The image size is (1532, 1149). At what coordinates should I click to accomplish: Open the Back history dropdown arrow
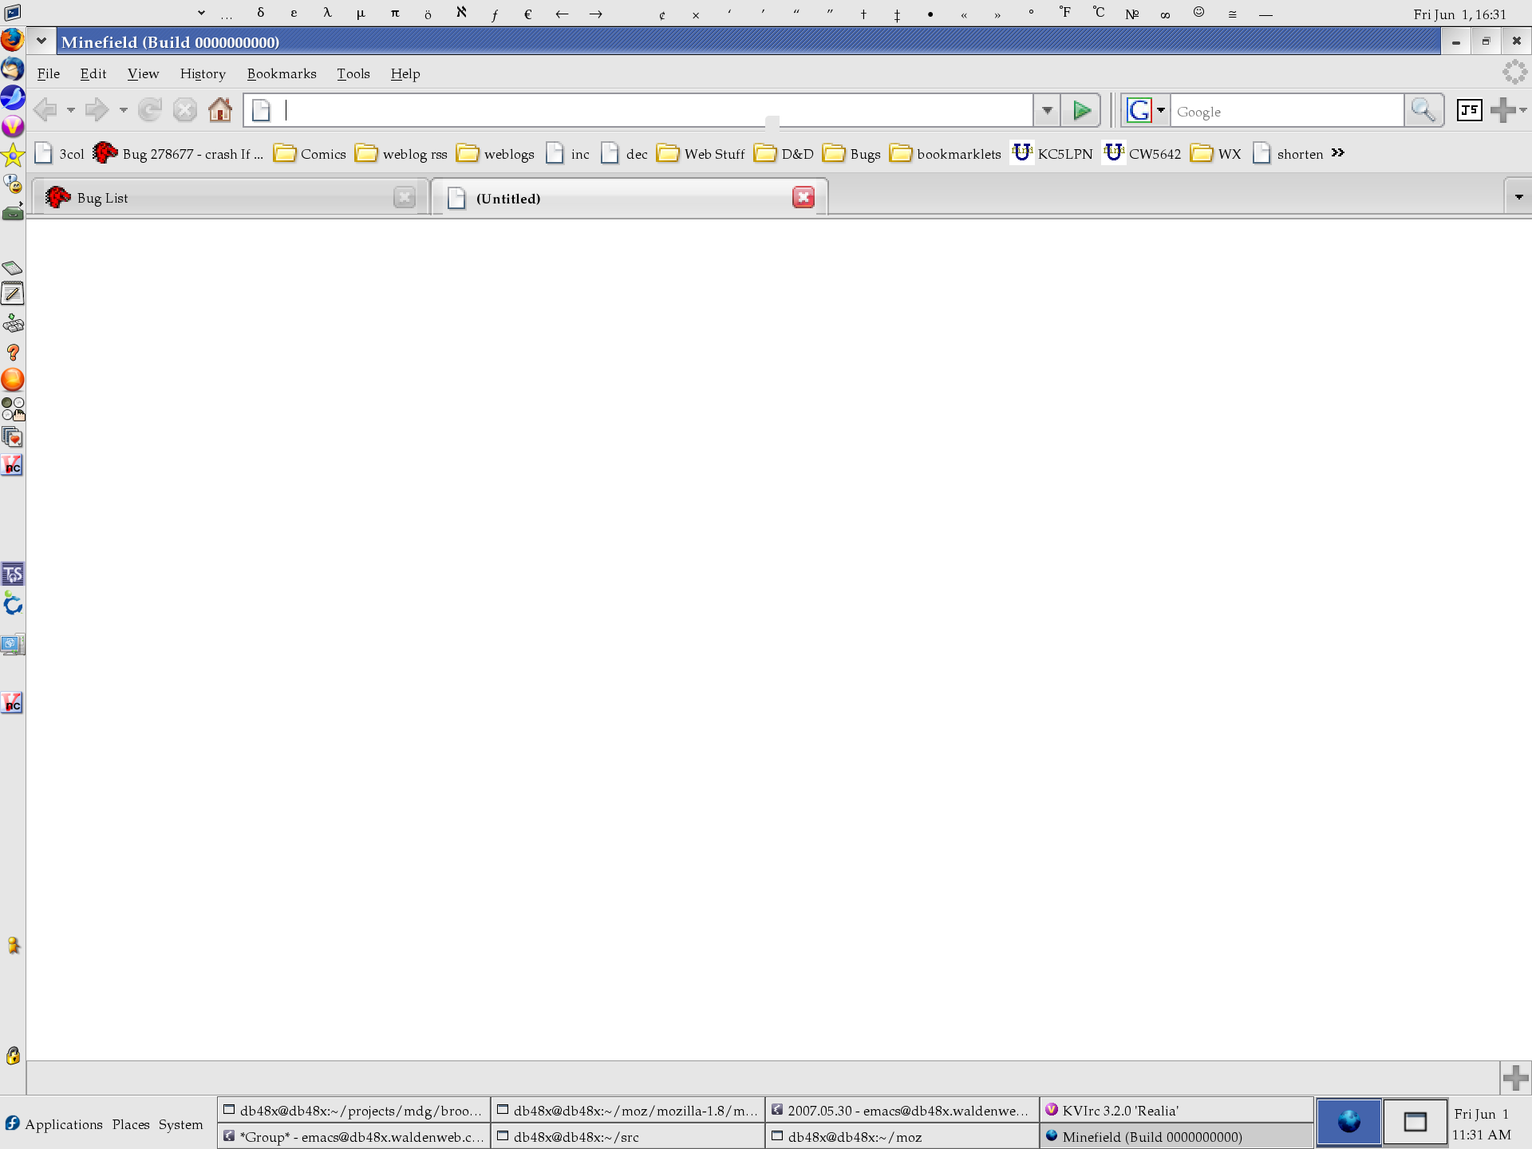[70, 110]
